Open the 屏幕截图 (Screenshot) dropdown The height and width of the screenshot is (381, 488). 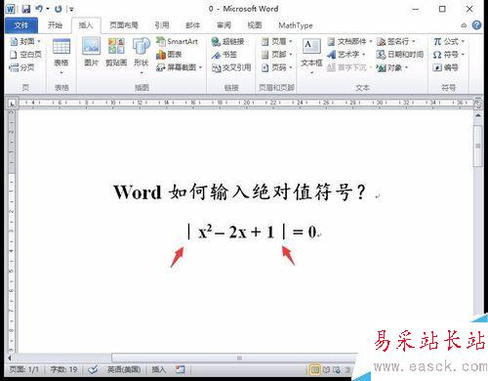pyautogui.click(x=180, y=67)
